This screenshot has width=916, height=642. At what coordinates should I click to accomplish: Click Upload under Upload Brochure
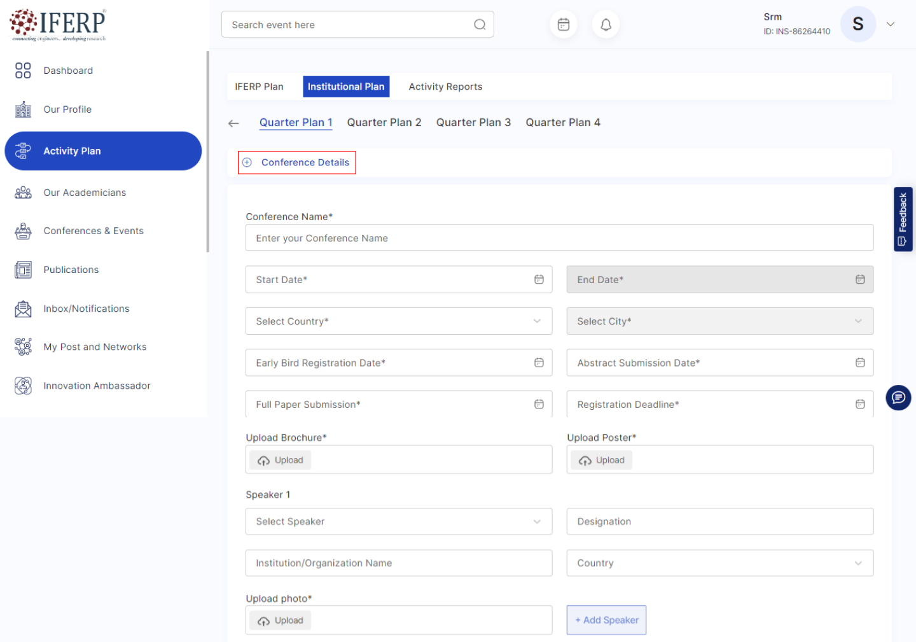tap(281, 460)
